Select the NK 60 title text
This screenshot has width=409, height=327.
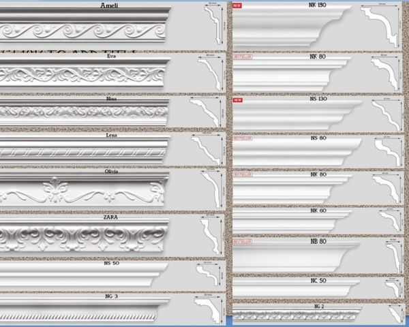(318, 211)
